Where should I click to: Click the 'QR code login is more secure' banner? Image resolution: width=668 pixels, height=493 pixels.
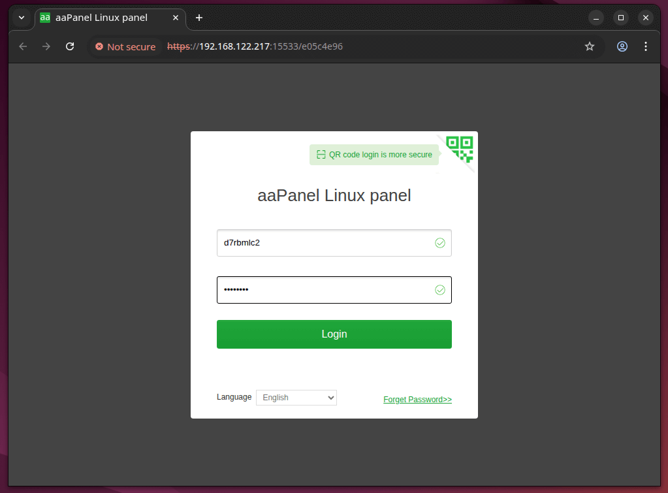click(374, 154)
